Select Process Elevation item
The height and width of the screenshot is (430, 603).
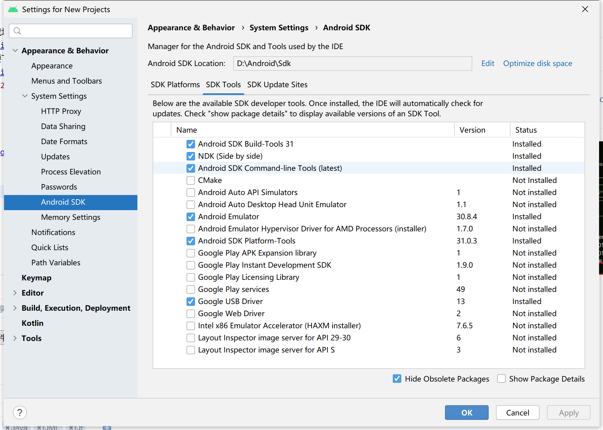pos(71,172)
